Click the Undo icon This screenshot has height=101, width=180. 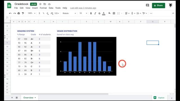[x=10, y=13]
